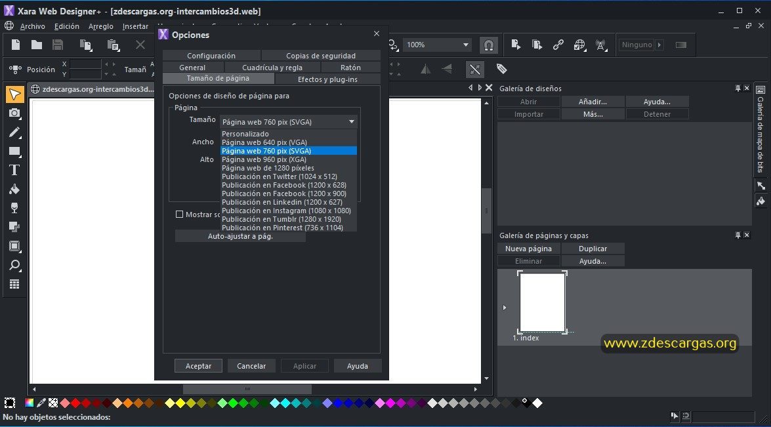Open the Edición menu

66,26
